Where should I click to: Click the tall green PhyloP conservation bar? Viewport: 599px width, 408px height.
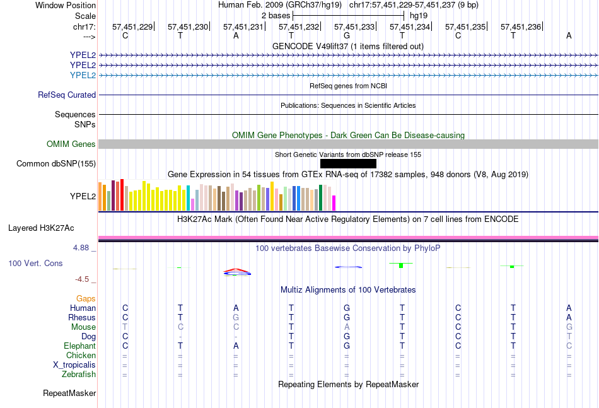pos(401,265)
